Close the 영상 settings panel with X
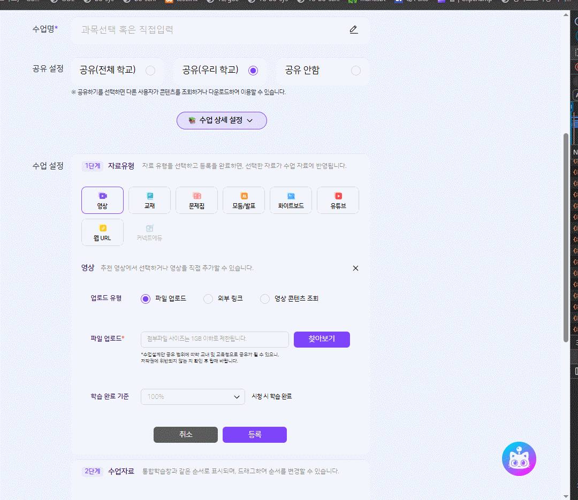This screenshot has width=578, height=500. (x=355, y=268)
